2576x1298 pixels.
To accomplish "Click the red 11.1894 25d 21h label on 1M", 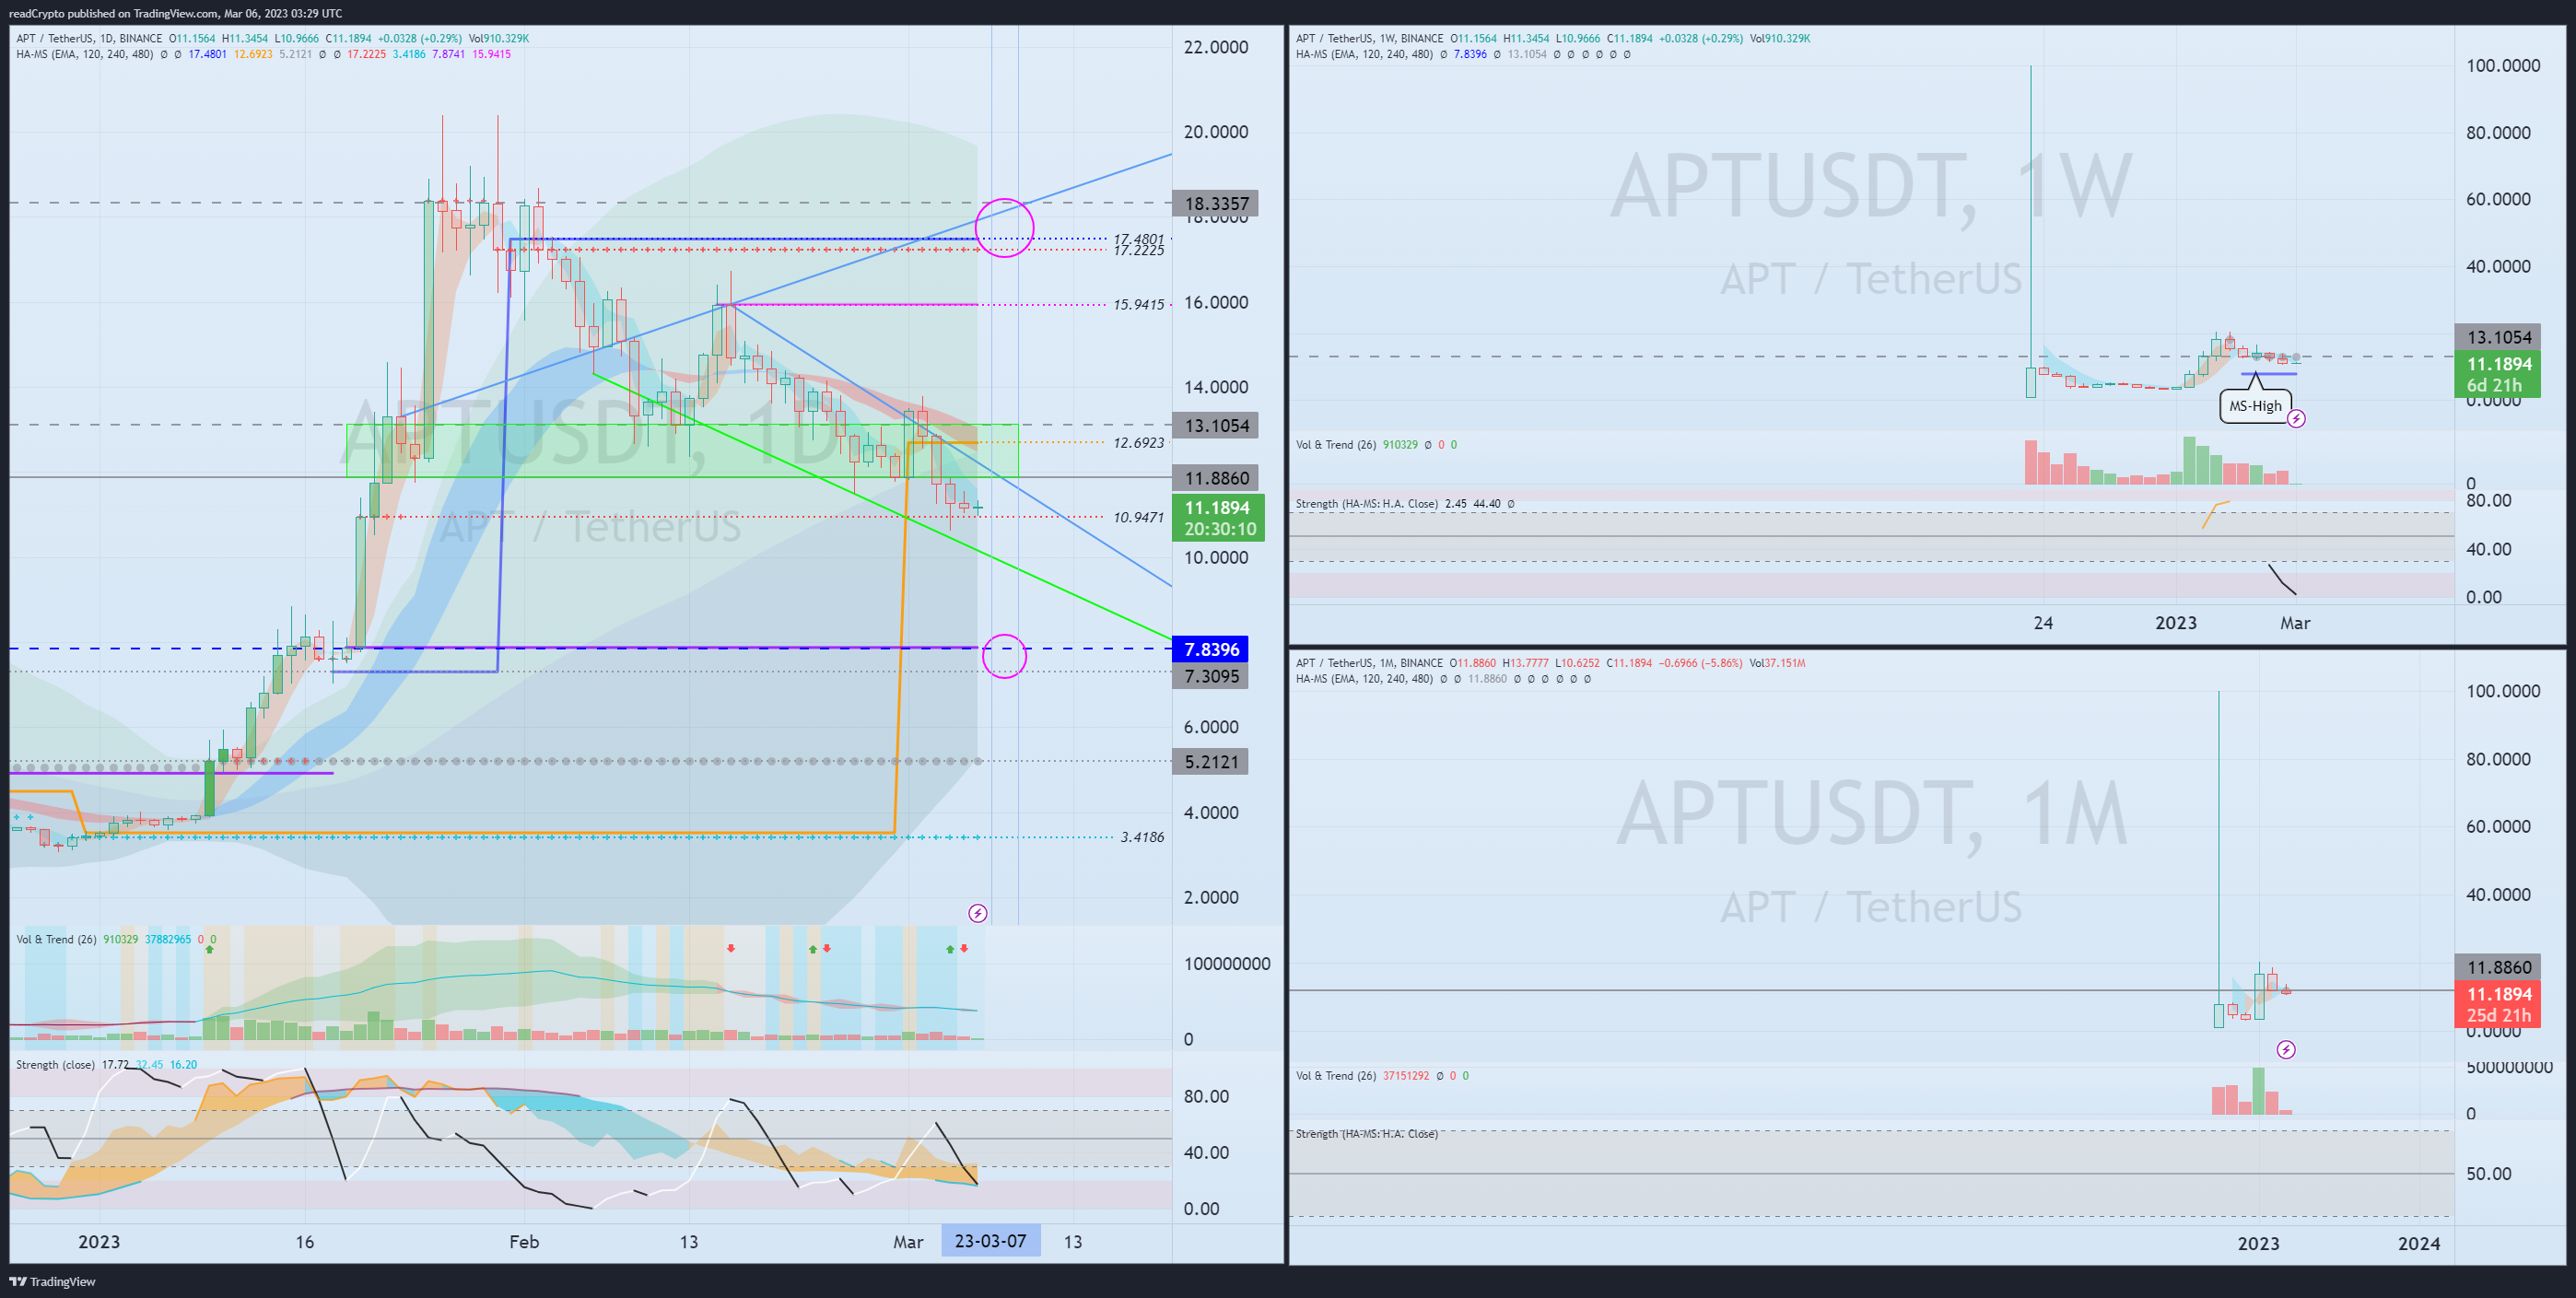I will point(2499,1004).
